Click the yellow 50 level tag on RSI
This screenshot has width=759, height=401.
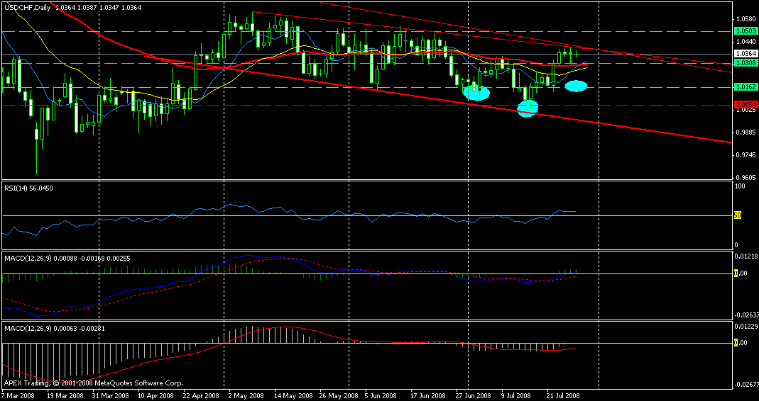[738, 215]
